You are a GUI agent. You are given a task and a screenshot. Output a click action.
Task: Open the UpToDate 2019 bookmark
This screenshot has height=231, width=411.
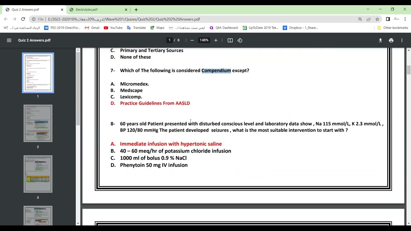(x=261, y=28)
